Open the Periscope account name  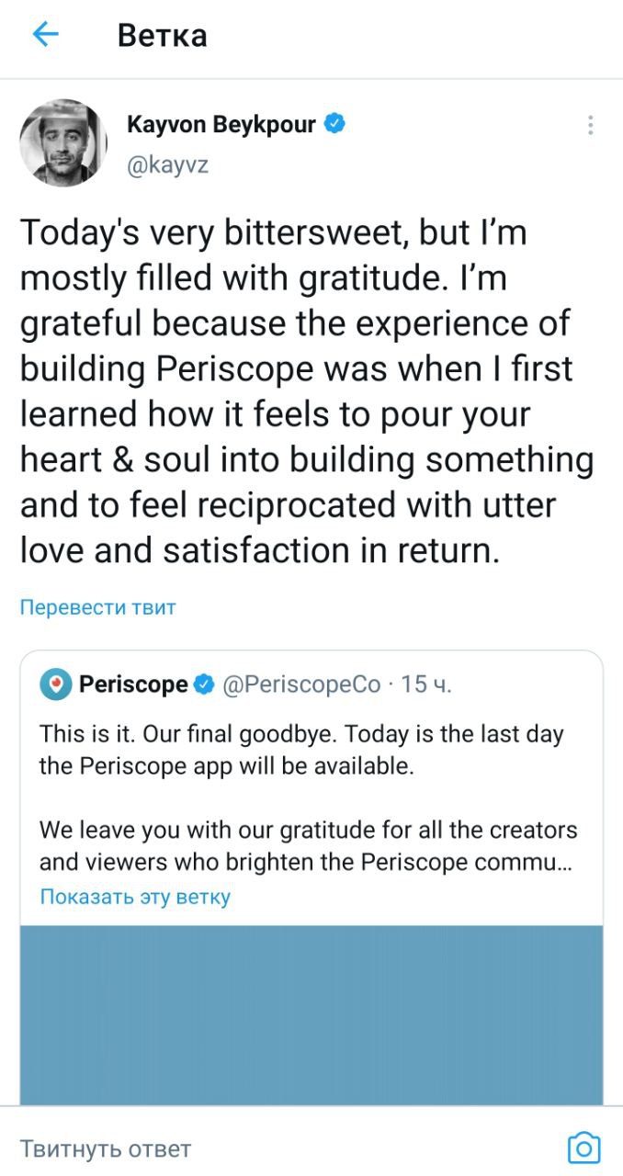point(133,684)
